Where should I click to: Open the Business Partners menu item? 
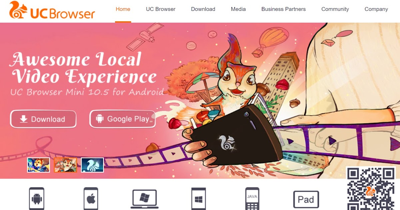(x=283, y=9)
